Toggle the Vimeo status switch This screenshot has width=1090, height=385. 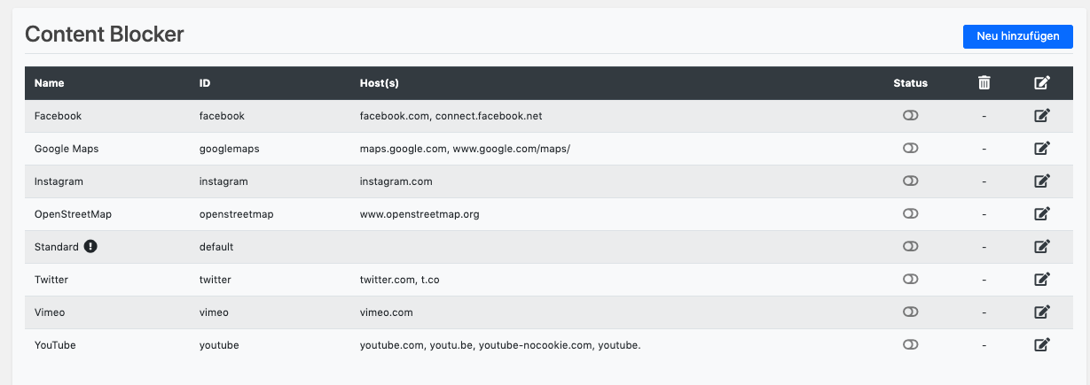coord(910,312)
